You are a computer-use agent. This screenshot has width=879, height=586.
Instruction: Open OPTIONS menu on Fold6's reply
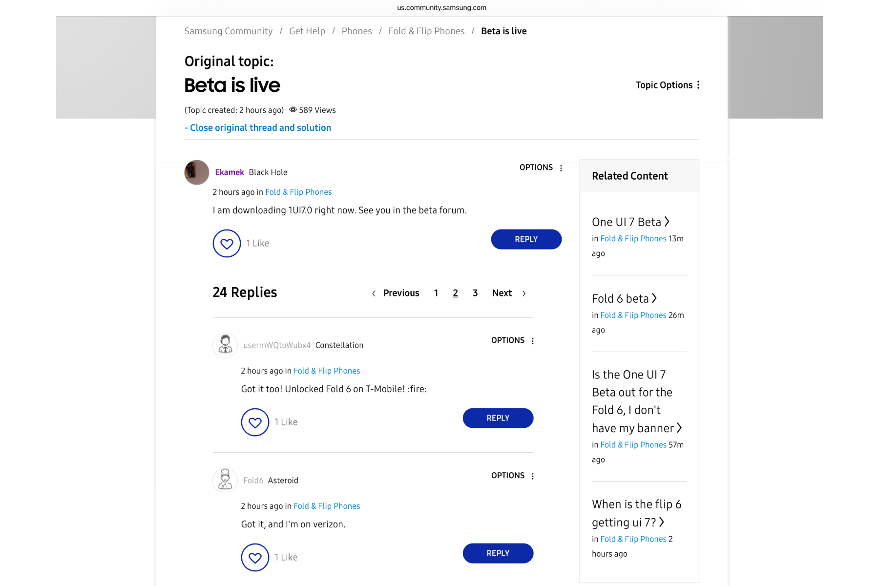[x=513, y=476]
